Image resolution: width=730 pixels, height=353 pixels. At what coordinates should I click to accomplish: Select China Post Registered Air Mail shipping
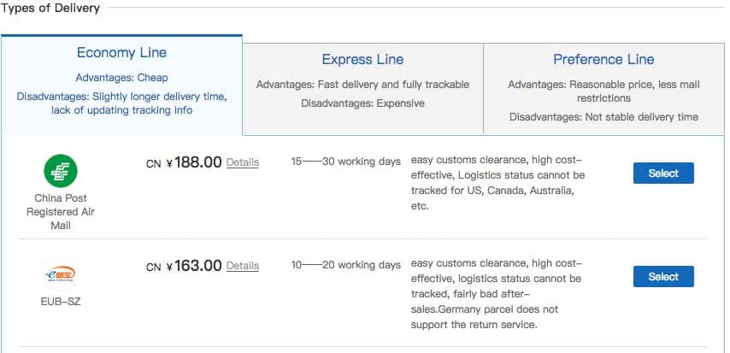tap(663, 174)
